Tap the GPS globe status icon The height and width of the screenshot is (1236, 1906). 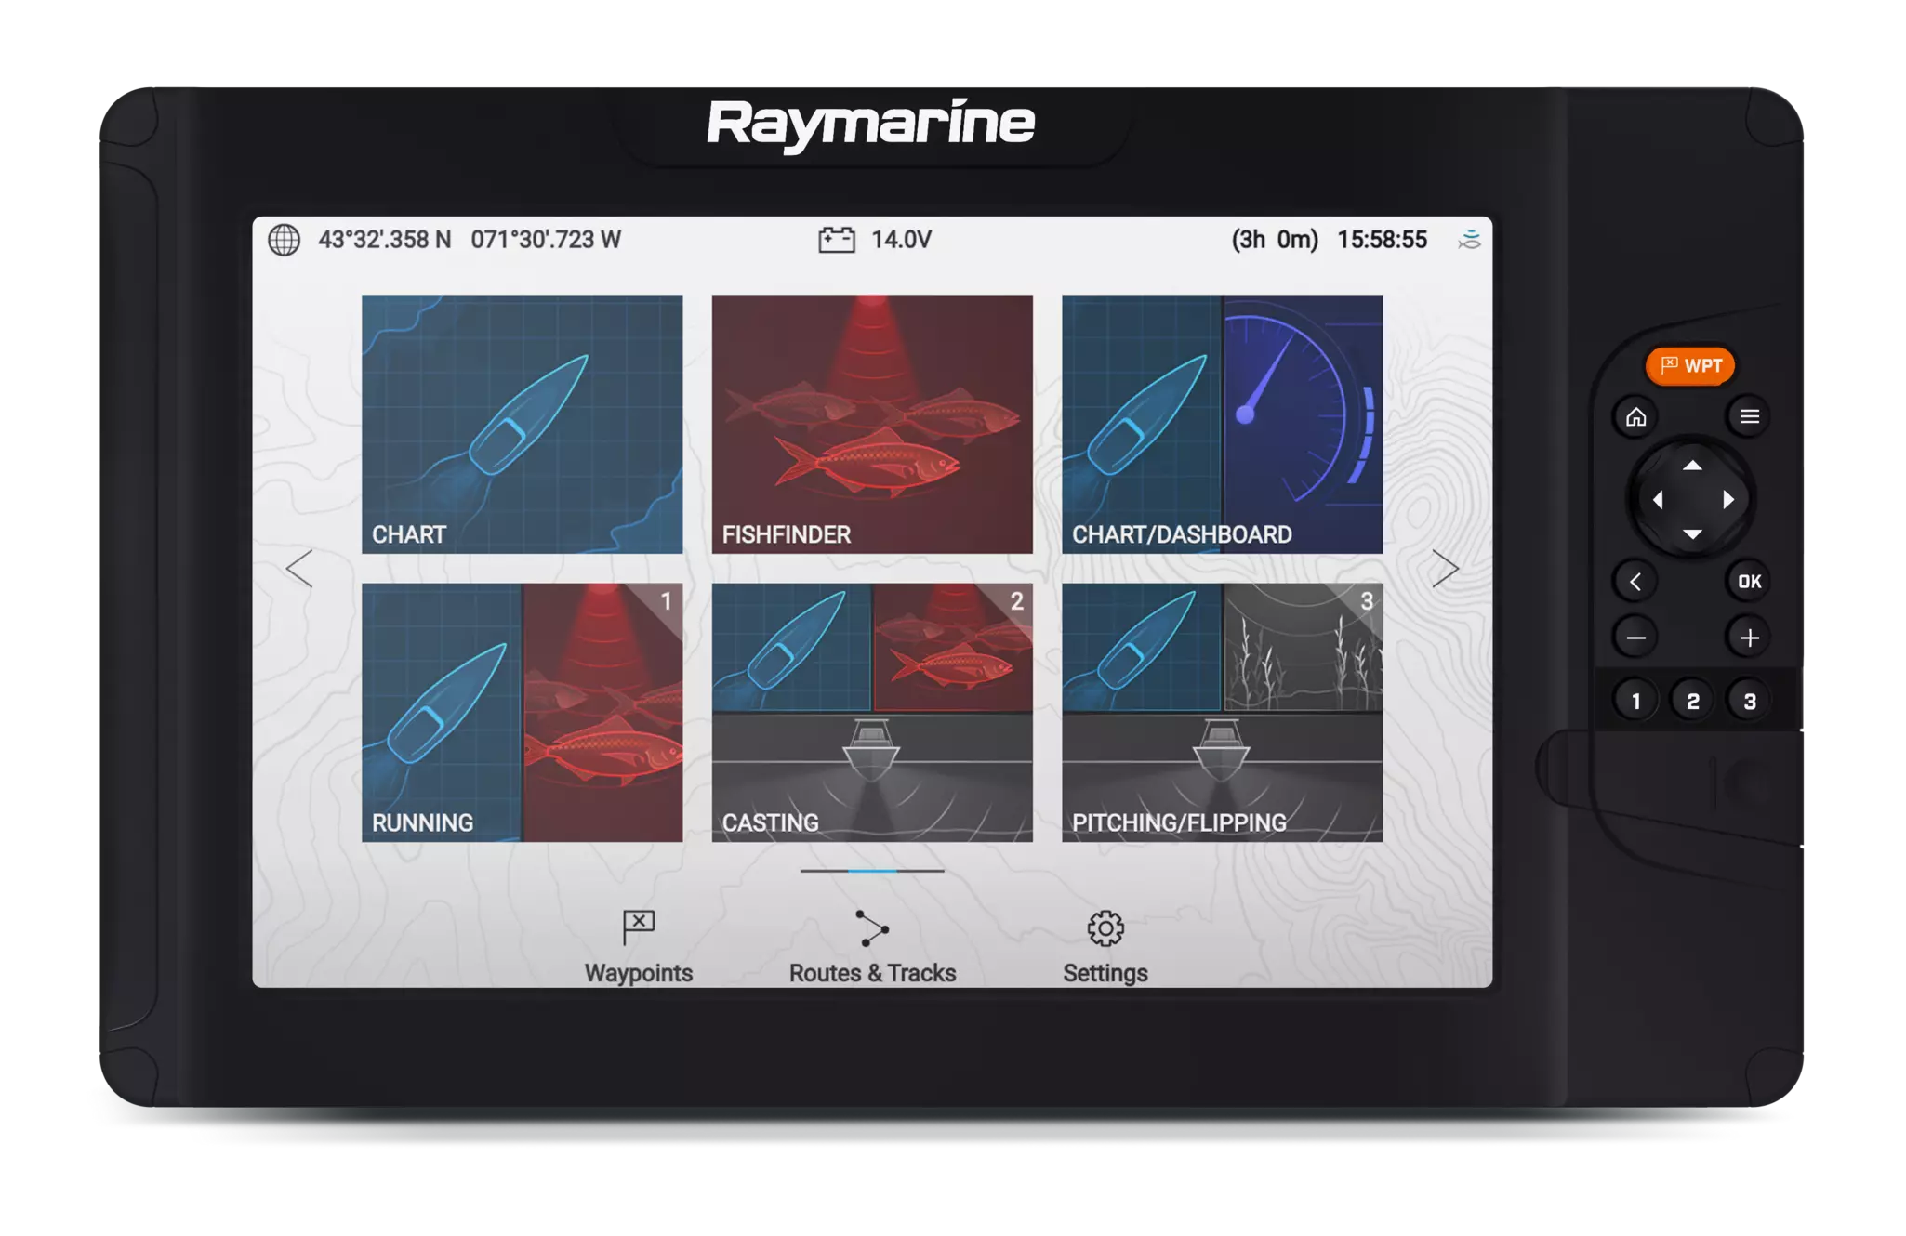(285, 240)
